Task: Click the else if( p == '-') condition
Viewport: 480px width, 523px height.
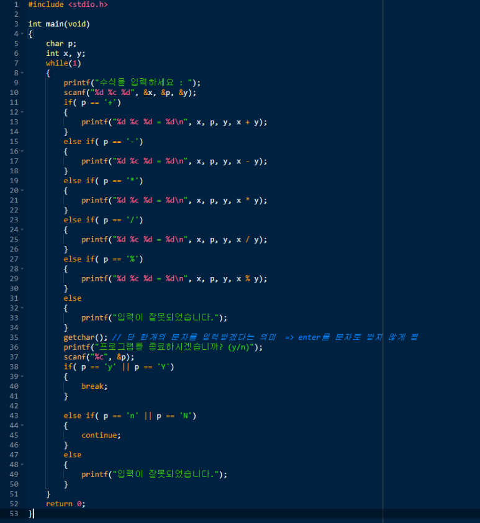Action: [x=103, y=142]
